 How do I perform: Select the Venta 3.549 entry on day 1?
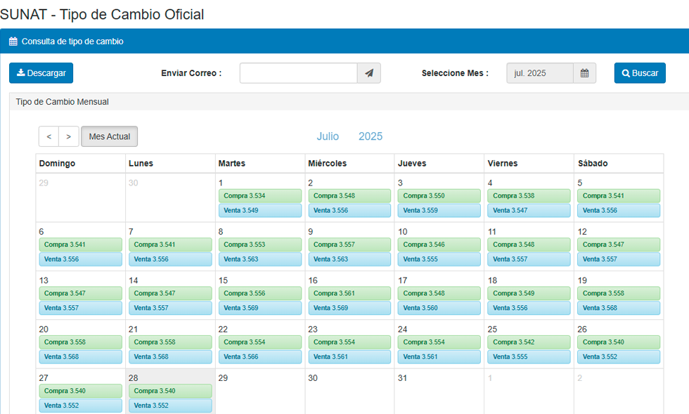pos(260,210)
